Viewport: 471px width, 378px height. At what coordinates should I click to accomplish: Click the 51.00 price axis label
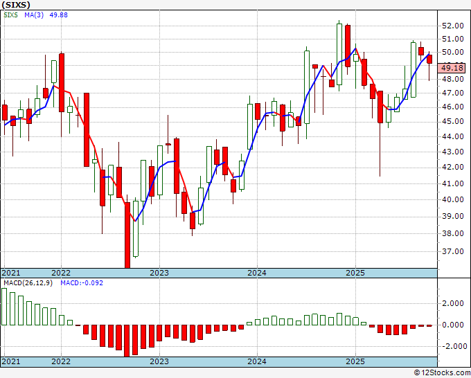(x=453, y=39)
